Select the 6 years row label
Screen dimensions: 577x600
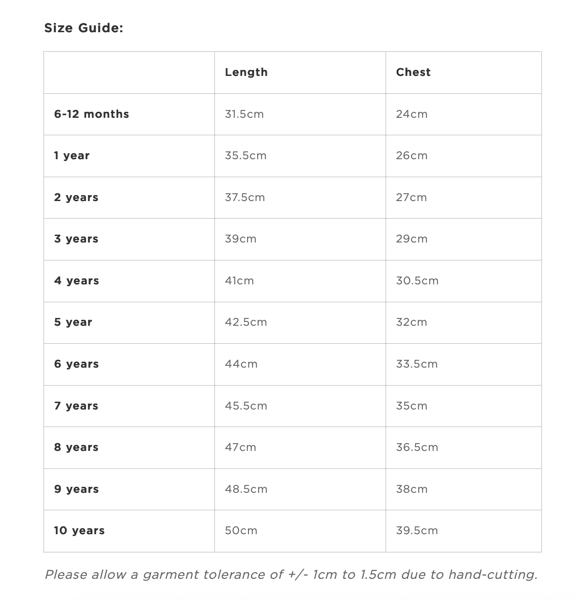(77, 364)
